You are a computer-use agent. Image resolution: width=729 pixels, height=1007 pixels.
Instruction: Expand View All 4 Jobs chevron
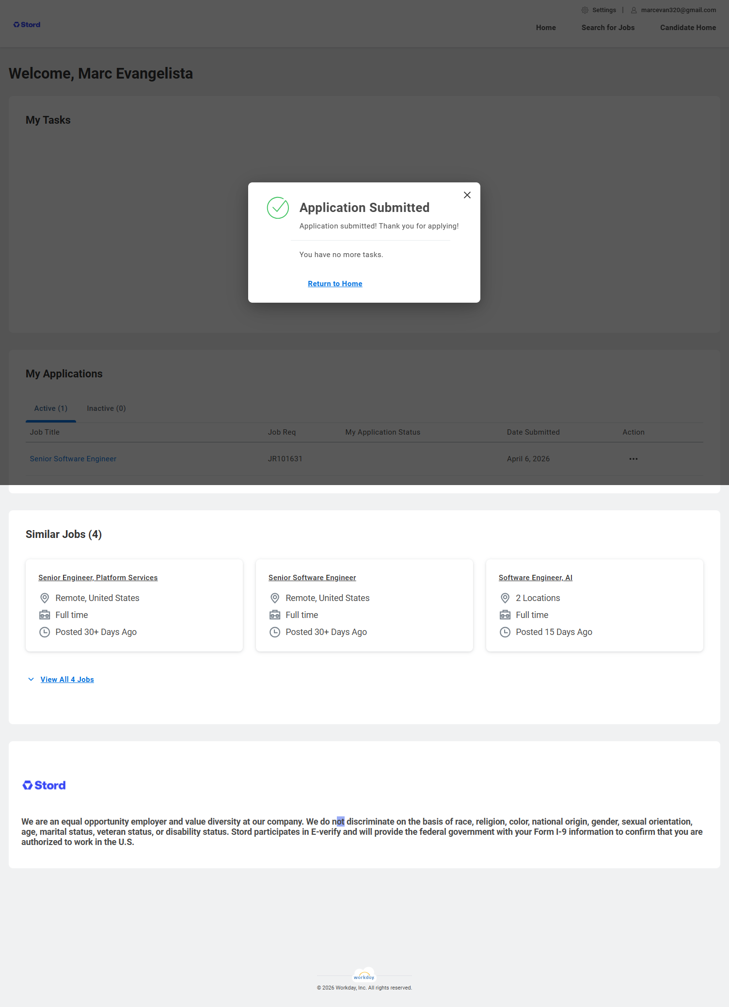click(x=31, y=680)
